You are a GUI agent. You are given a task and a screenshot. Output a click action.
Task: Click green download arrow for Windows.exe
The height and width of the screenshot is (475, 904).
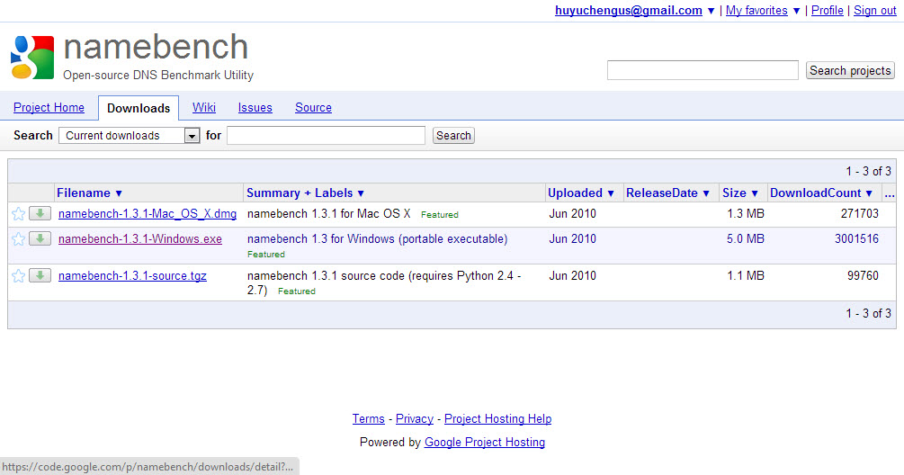40,238
